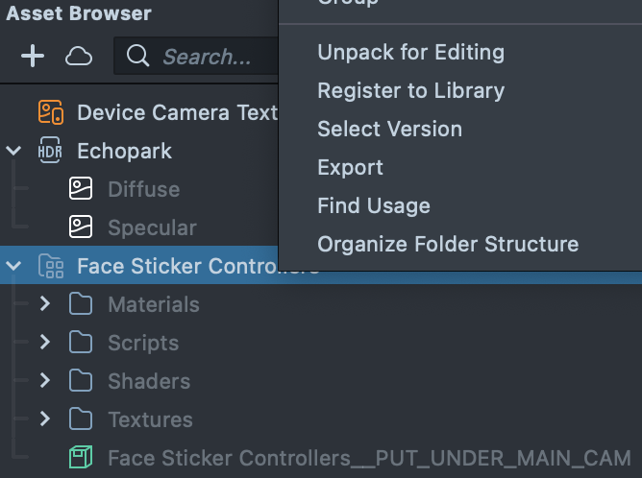Select the Textures folder row
The width and height of the screenshot is (642, 478).
click(x=150, y=419)
